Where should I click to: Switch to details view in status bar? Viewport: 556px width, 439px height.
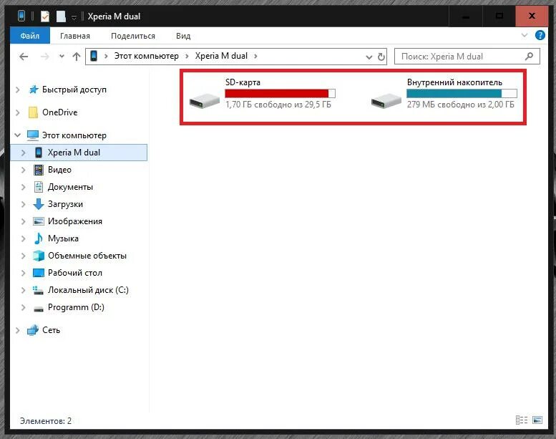pyautogui.click(x=521, y=420)
